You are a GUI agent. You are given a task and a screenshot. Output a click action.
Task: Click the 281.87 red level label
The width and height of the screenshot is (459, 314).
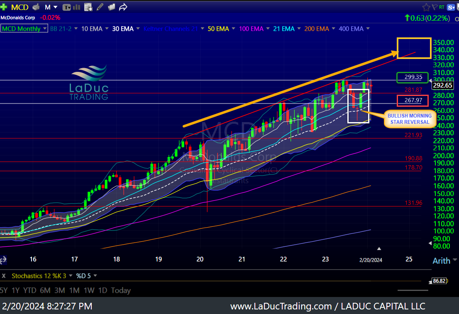(x=413, y=90)
